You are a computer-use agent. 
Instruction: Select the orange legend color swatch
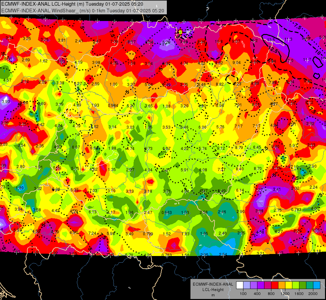click(x=282, y=285)
